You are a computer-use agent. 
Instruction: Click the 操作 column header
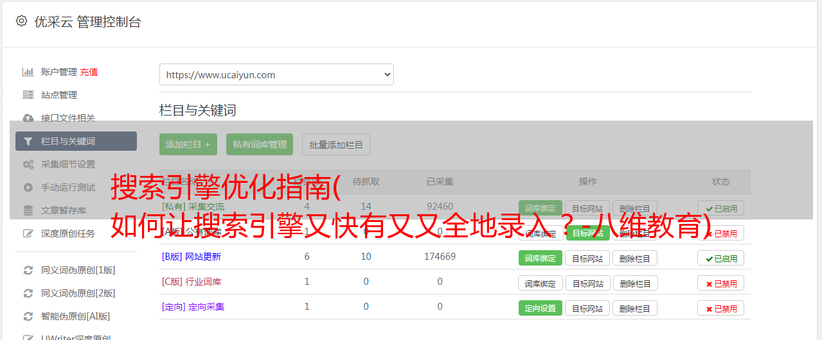coord(587,182)
